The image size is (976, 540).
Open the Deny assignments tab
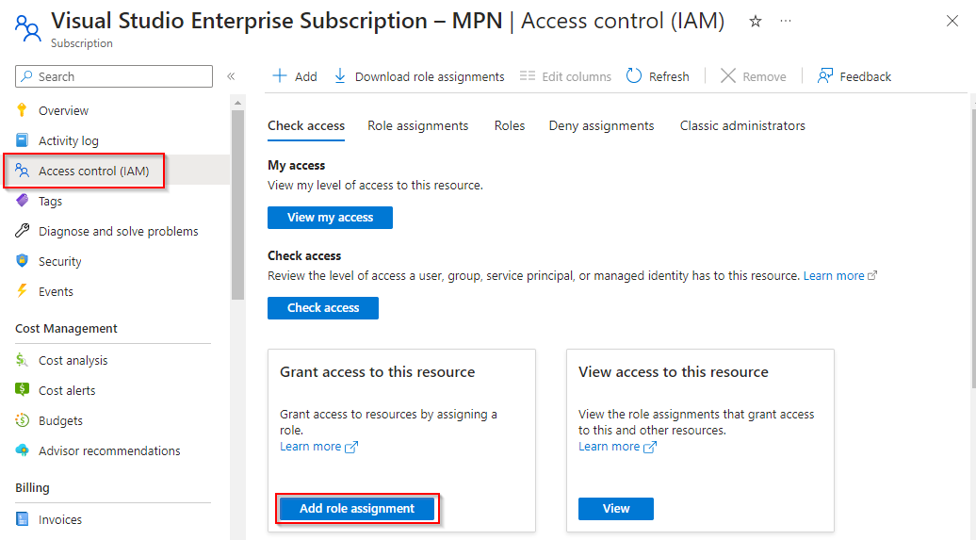601,126
